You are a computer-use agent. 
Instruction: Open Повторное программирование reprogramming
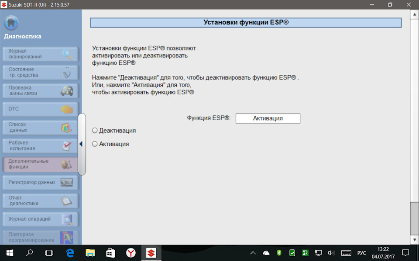coord(41,238)
